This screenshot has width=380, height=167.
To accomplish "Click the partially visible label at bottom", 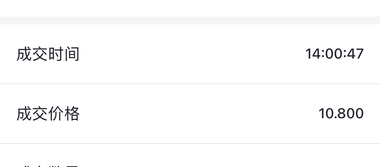I will 48,165.
